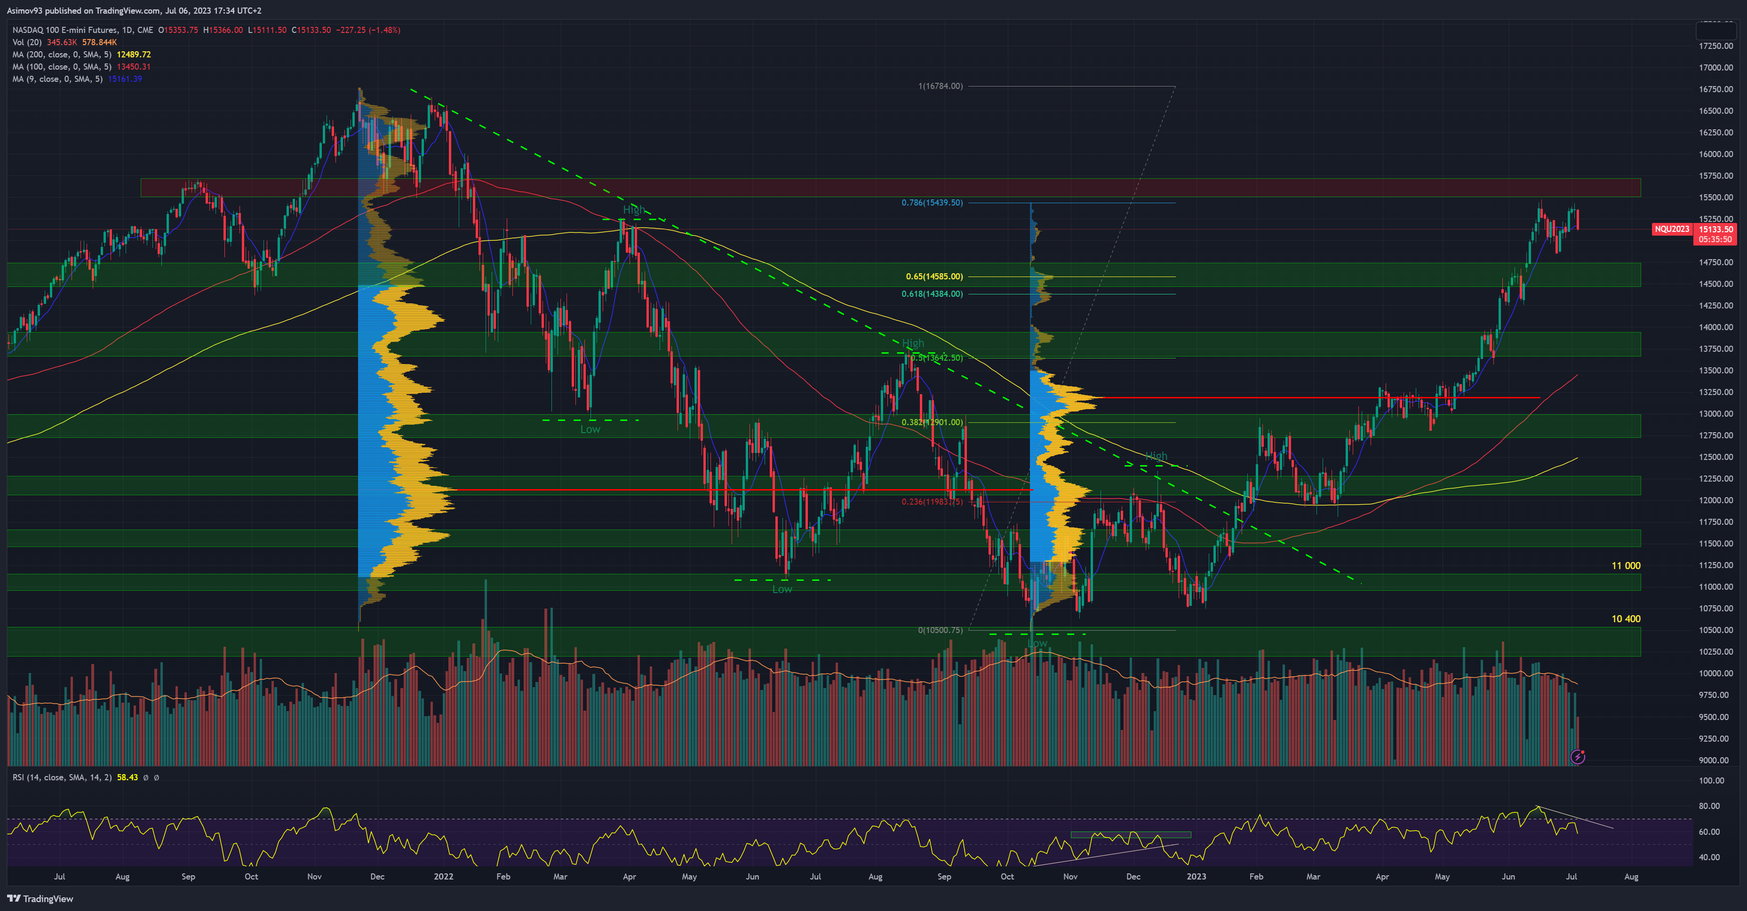1747x911 pixels.
Task: Click the 15133.50 current price label
Action: click(x=1715, y=229)
